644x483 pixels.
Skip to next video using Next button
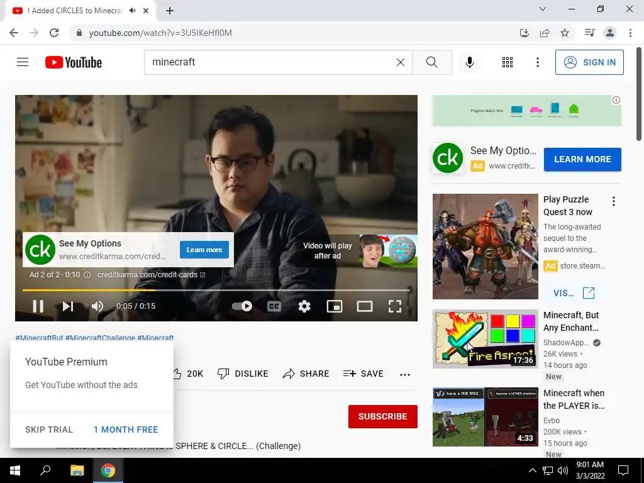tap(68, 306)
